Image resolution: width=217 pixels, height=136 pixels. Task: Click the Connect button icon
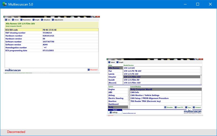[194, 107]
